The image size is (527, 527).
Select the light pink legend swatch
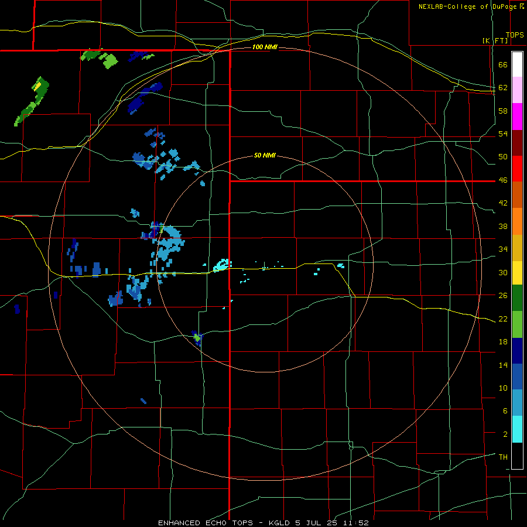click(517, 90)
